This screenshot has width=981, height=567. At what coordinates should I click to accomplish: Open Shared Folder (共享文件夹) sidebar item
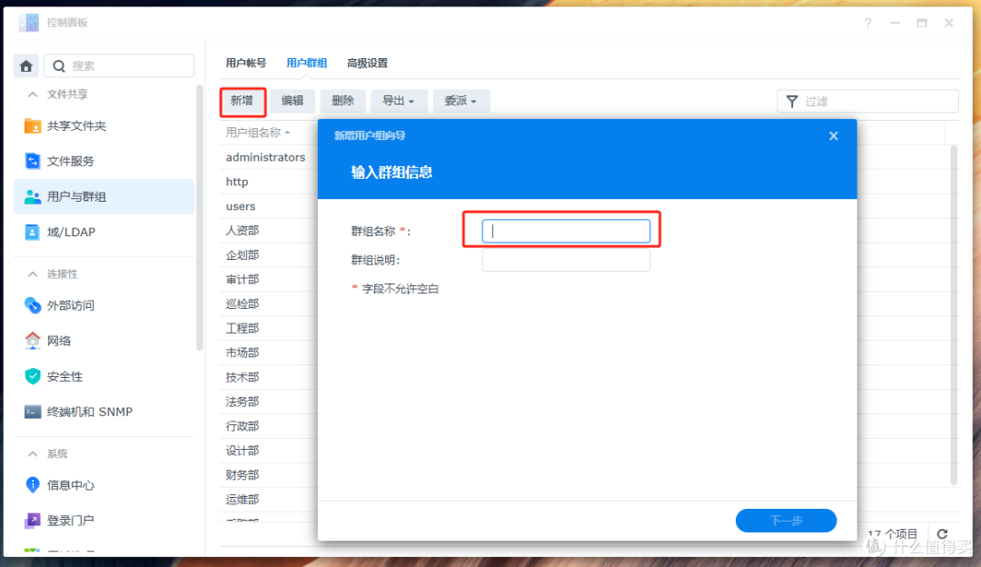(104, 125)
